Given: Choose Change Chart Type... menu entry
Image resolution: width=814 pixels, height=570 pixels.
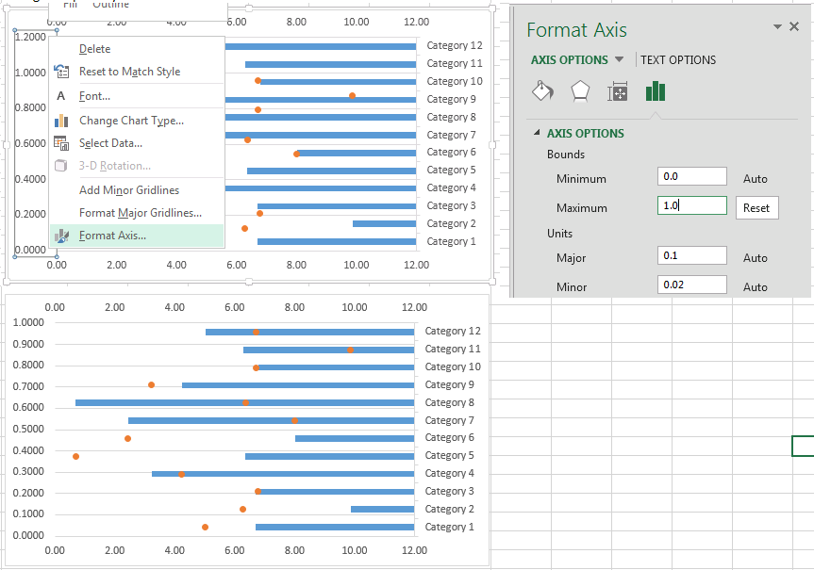Looking at the screenshot, I should (137, 121).
